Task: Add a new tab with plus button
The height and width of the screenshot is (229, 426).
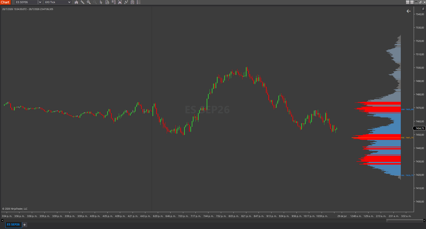Action: (24, 224)
